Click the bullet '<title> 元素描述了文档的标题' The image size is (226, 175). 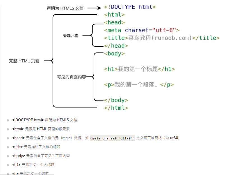tap(36, 147)
